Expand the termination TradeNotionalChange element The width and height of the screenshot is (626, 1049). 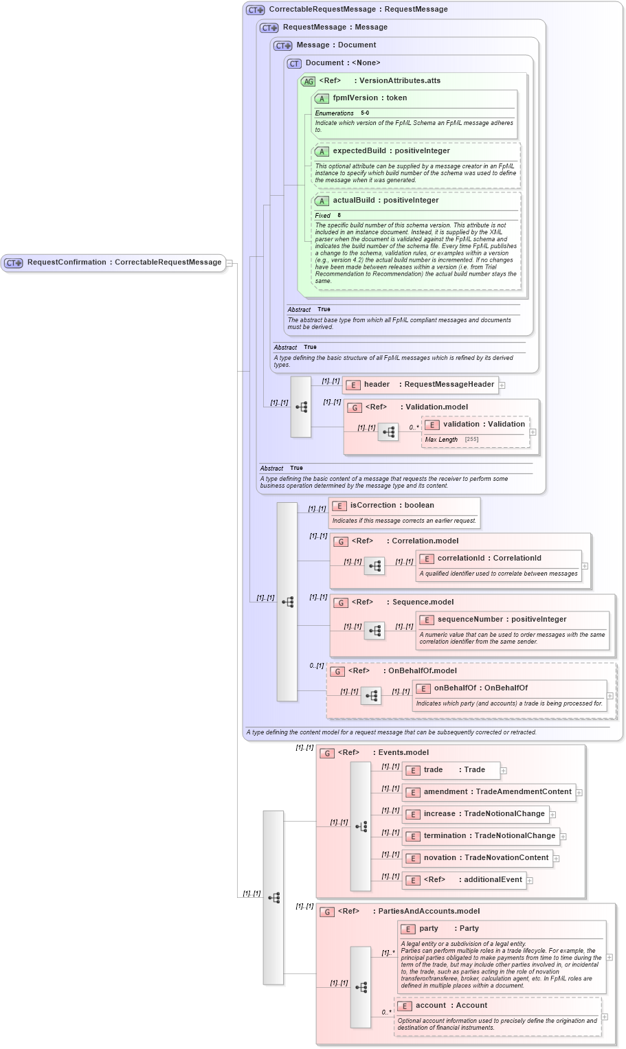coord(563,837)
